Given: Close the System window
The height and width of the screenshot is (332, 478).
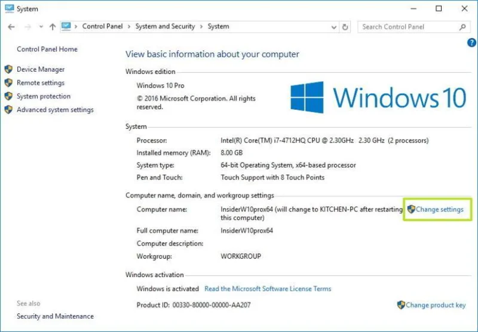Looking at the screenshot, I should pos(464,8).
